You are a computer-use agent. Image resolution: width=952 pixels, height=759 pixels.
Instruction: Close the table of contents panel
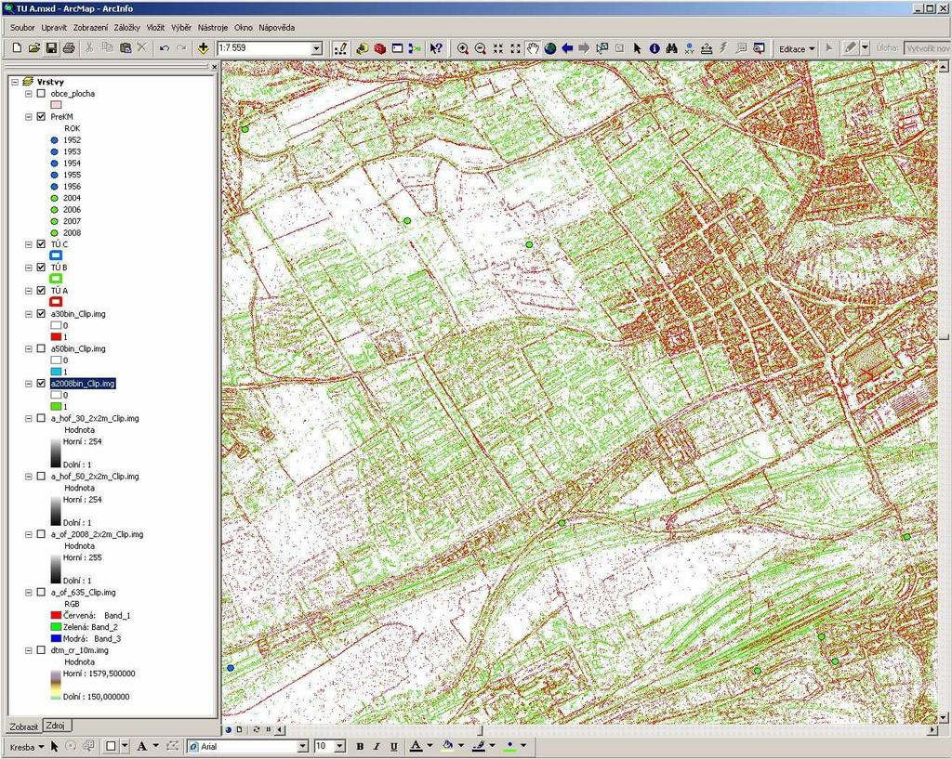[x=214, y=67]
